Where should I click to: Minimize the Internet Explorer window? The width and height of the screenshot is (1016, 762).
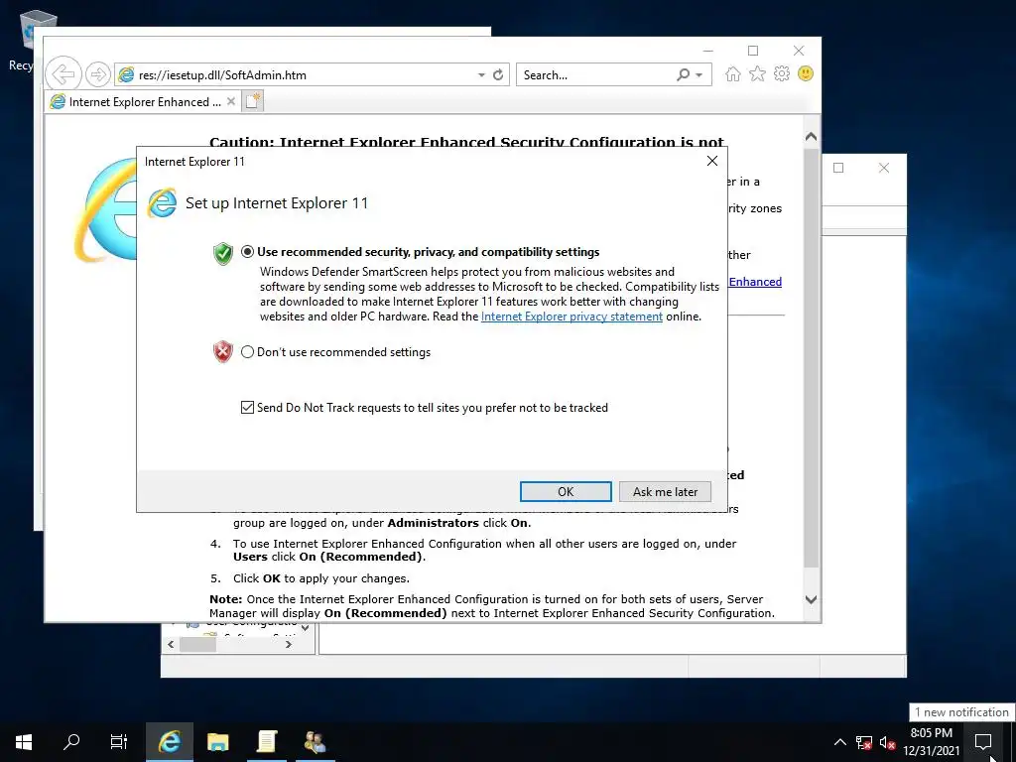tap(708, 51)
